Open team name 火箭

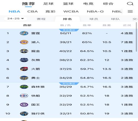click(x=36, y=69)
